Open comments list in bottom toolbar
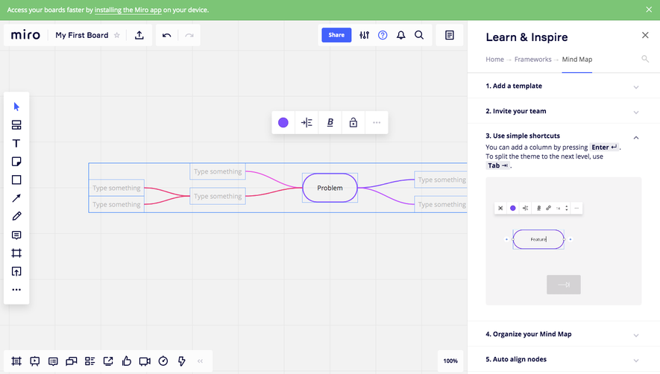The height and width of the screenshot is (374, 660). 53,361
